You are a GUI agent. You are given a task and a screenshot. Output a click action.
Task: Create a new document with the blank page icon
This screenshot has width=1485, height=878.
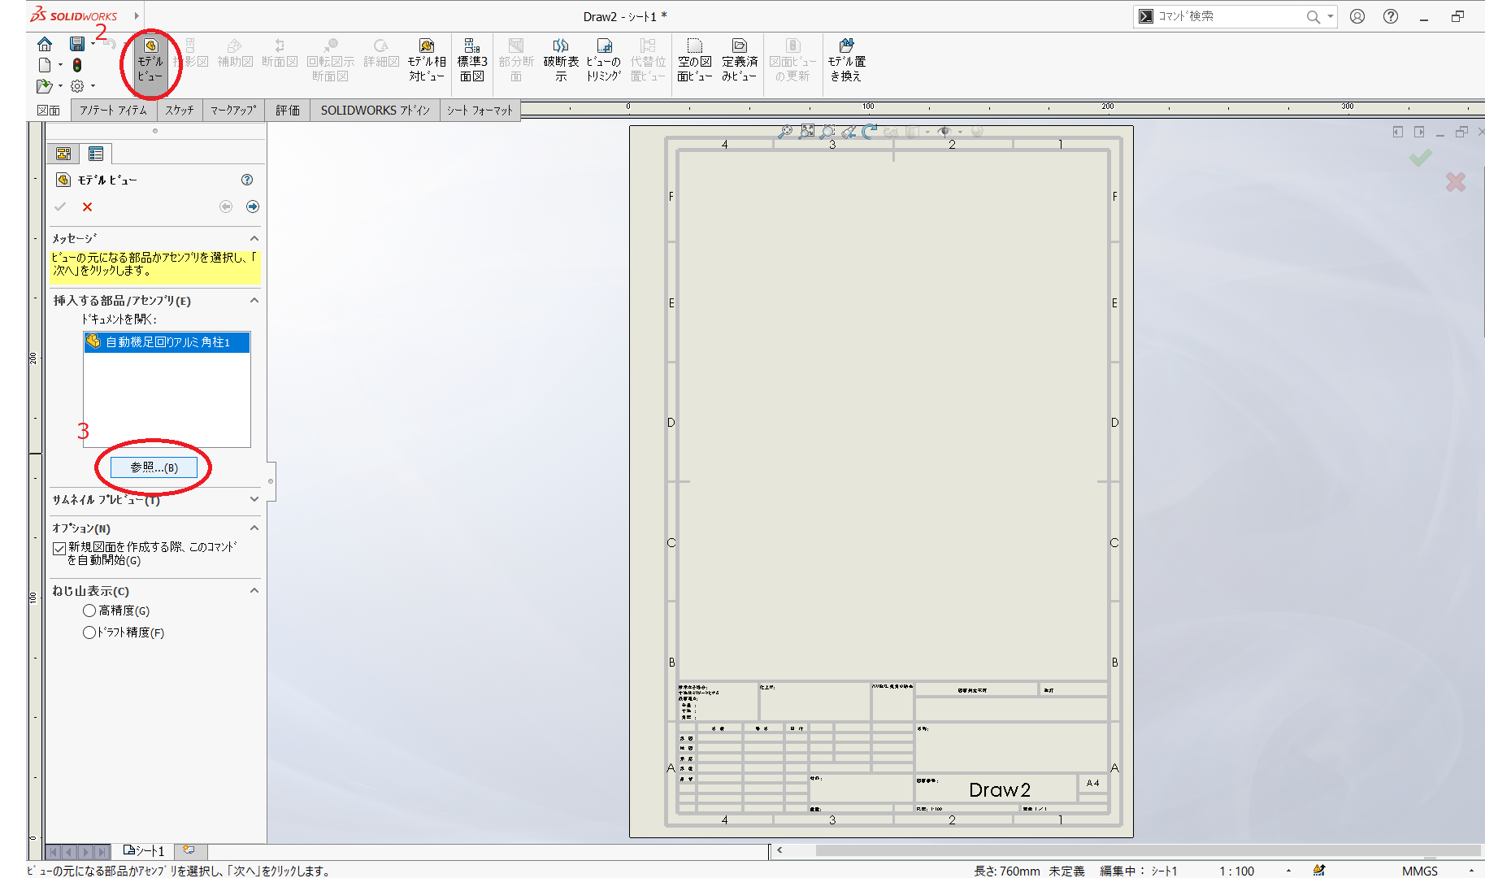click(45, 65)
